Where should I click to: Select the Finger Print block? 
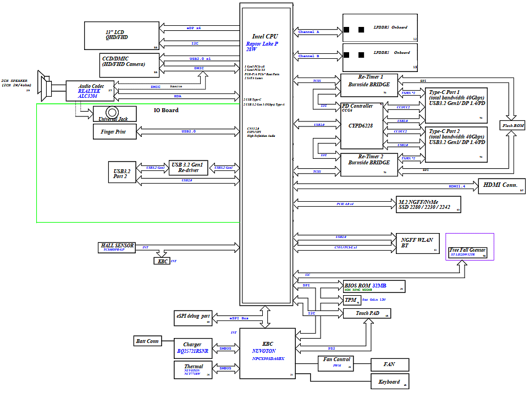coord(114,131)
